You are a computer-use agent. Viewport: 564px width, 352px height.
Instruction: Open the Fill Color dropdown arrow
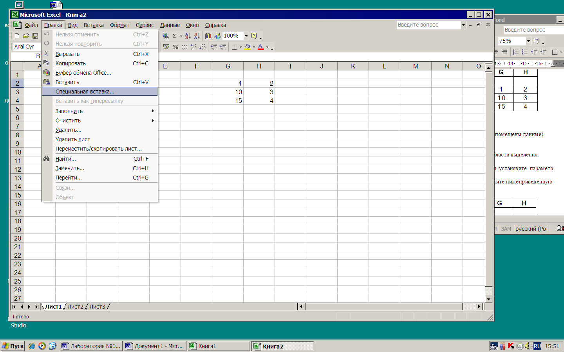coord(254,47)
